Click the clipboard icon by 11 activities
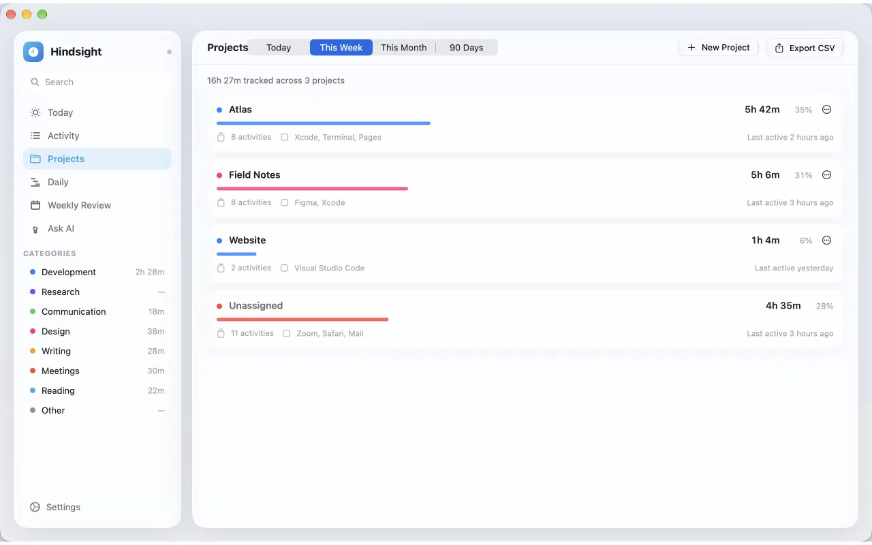The height and width of the screenshot is (545, 872). [221, 333]
